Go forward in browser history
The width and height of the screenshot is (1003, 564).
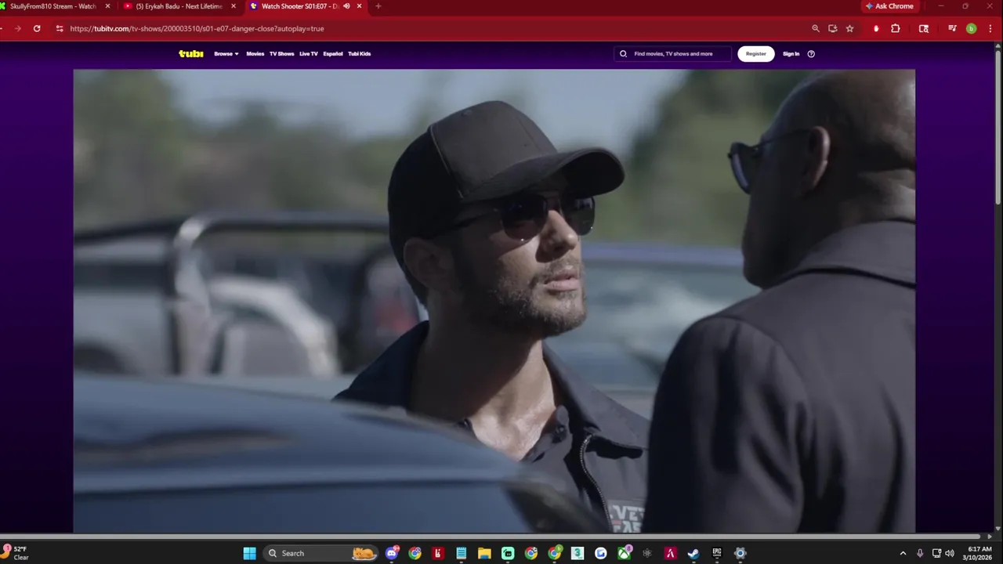tap(17, 28)
